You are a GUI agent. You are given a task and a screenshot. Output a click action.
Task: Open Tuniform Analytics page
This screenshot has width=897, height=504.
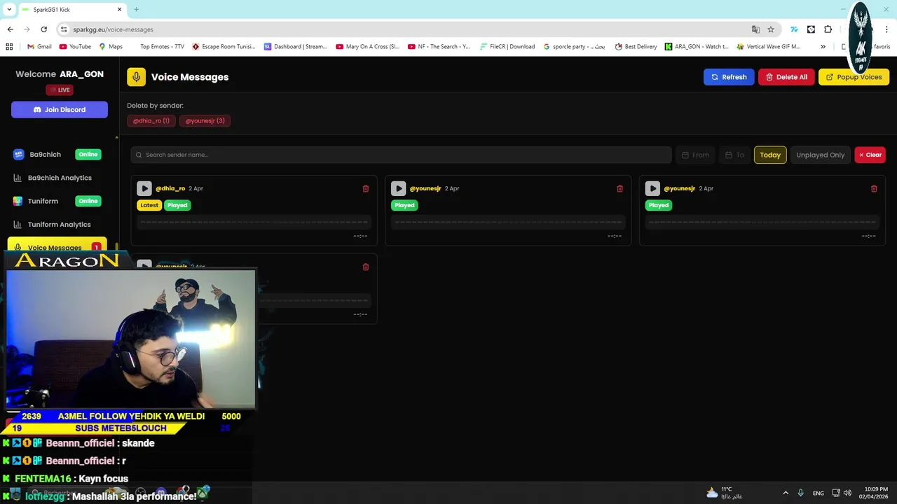coord(59,225)
